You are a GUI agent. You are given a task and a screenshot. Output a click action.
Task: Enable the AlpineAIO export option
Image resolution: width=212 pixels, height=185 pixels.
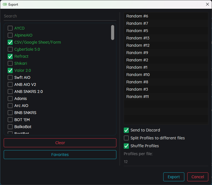tap(10, 35)
